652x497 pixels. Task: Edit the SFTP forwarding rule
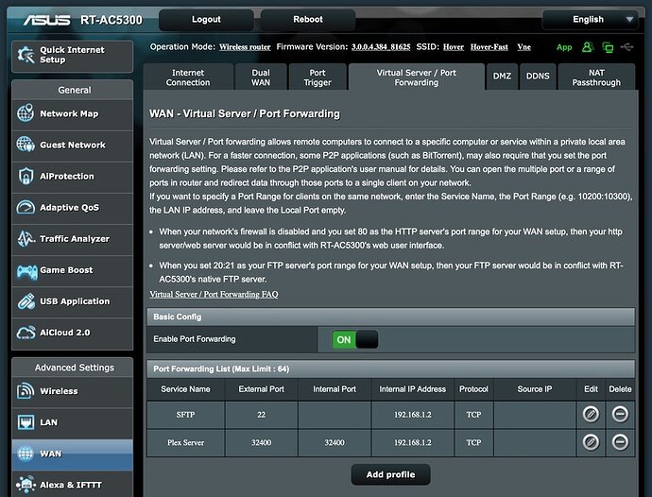pos(591,414)
